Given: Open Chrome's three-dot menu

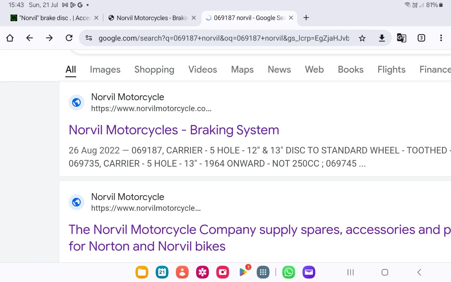Looking at the screenshot, I should point(441,38).
